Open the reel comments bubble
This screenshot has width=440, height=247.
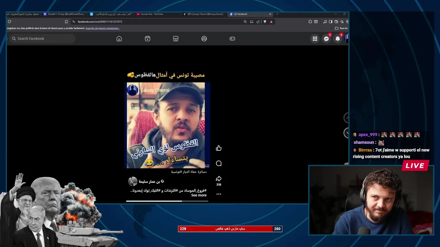219,163
